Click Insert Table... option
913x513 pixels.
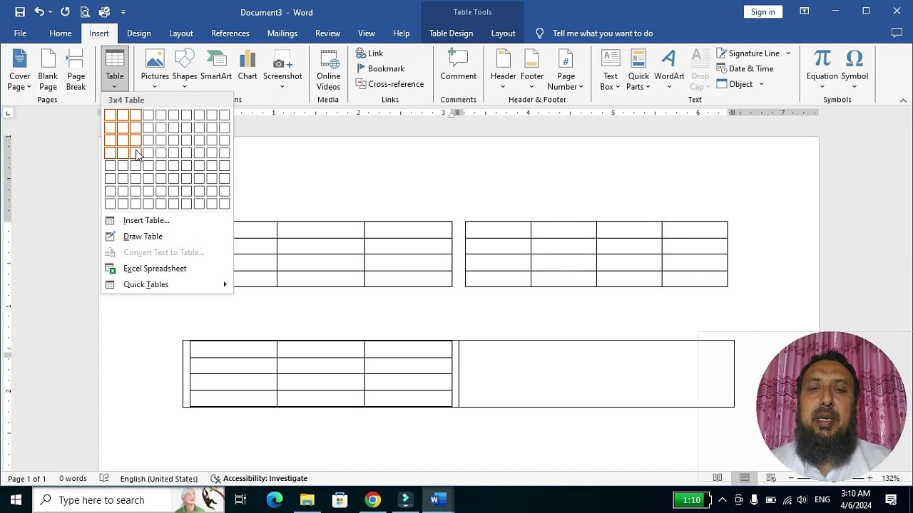click(146, 221)
